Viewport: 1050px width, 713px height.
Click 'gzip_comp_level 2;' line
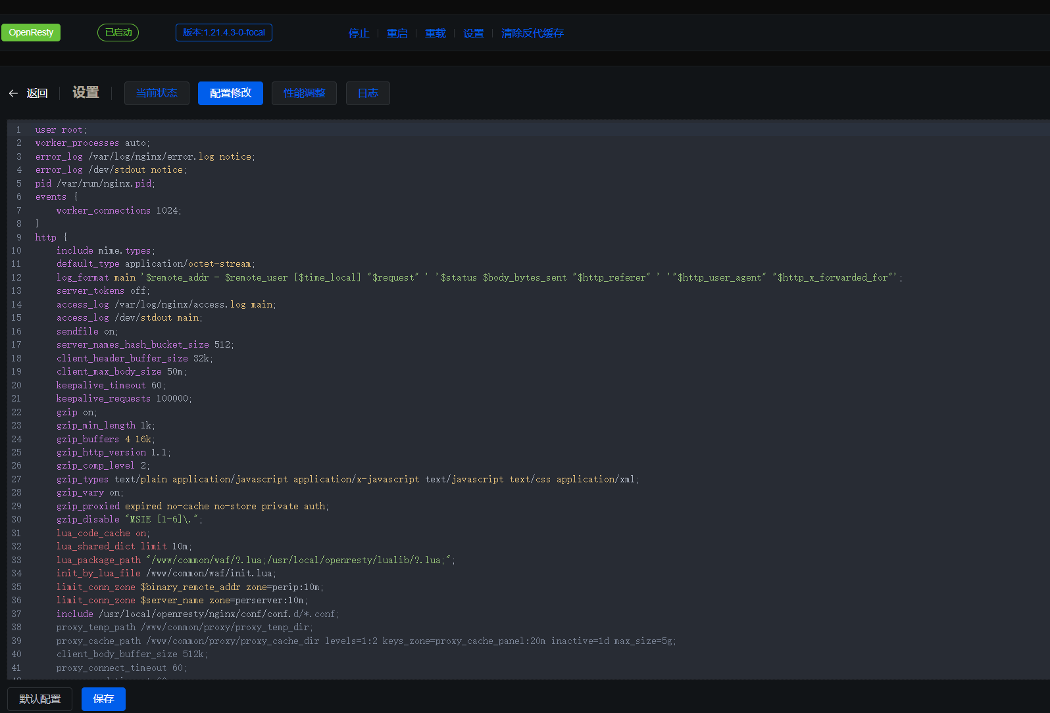click(x=103, y=465)
